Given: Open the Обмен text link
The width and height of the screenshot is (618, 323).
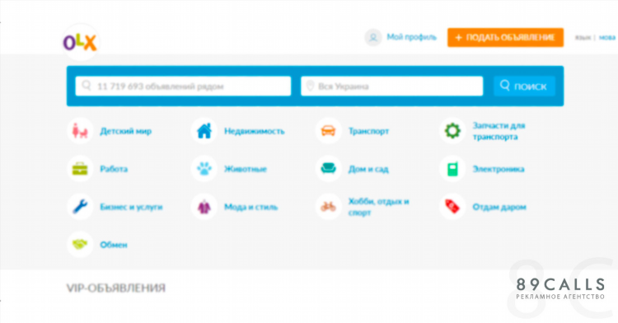Looking at the screenshot, I should [114, 245].
